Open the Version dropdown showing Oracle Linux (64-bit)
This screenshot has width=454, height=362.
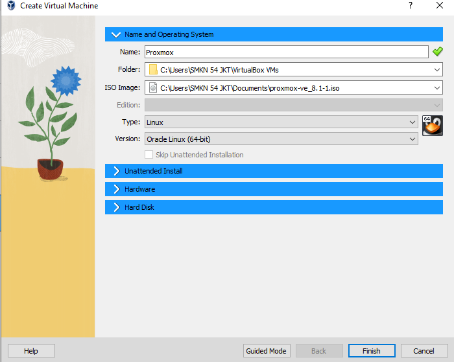[x=281, y=139]
